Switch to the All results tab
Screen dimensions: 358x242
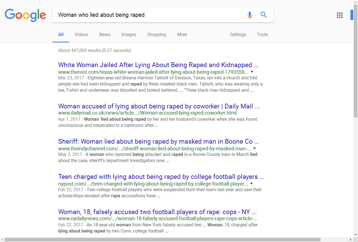[61, 35]
